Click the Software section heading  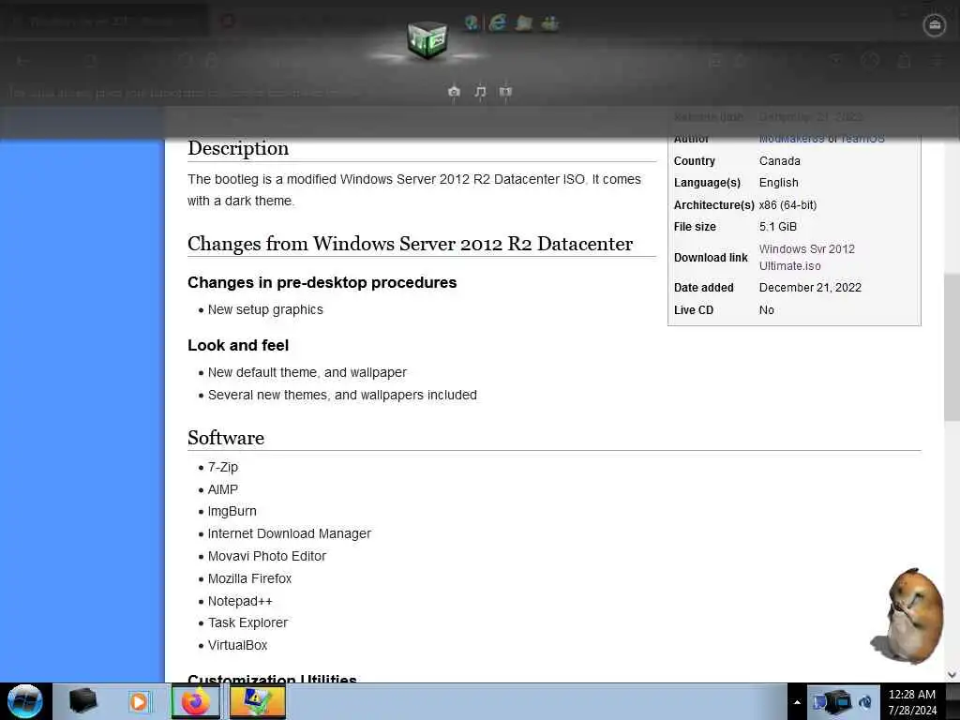point(226,438)
